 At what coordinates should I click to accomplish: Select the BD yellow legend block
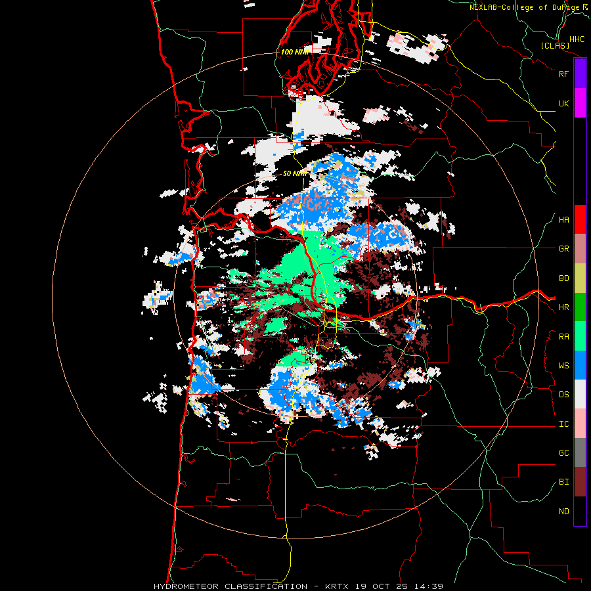[580, 278]
